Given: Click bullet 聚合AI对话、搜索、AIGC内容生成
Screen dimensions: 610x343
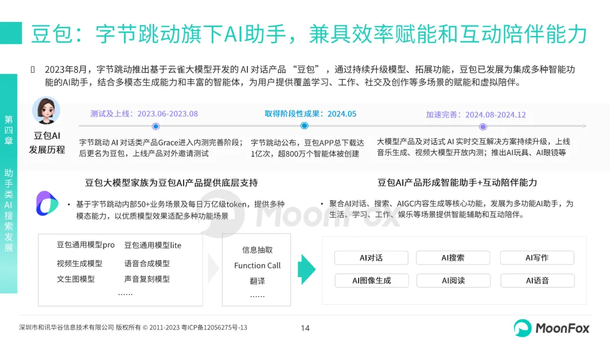Looking at the screenshot, I should [451, 209].
